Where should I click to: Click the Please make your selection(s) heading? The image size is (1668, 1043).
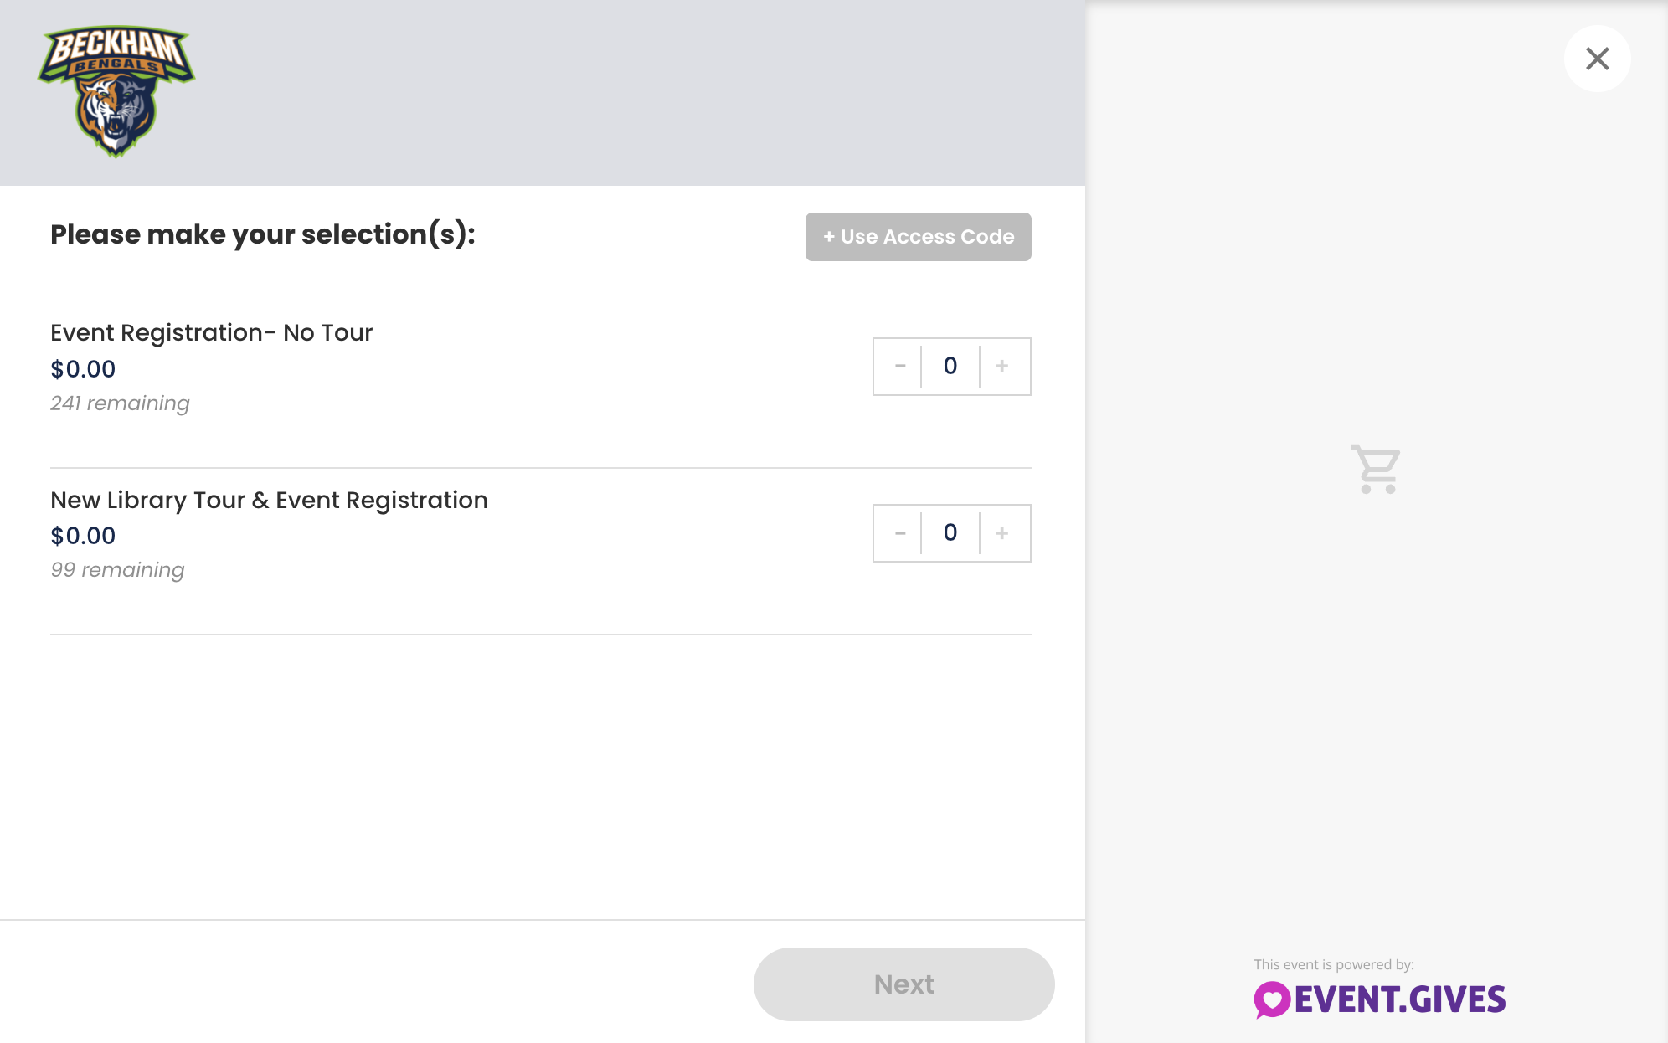pyautogui.click(x=263, y=234)
